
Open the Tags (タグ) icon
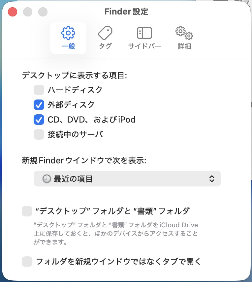pyautogui.click(x=105, y=33)
